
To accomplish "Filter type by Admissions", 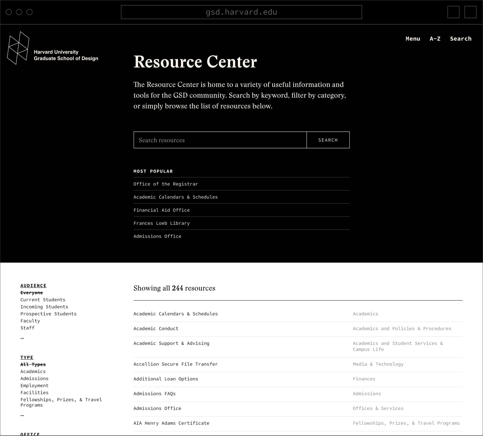I will (x=34, y=378).
